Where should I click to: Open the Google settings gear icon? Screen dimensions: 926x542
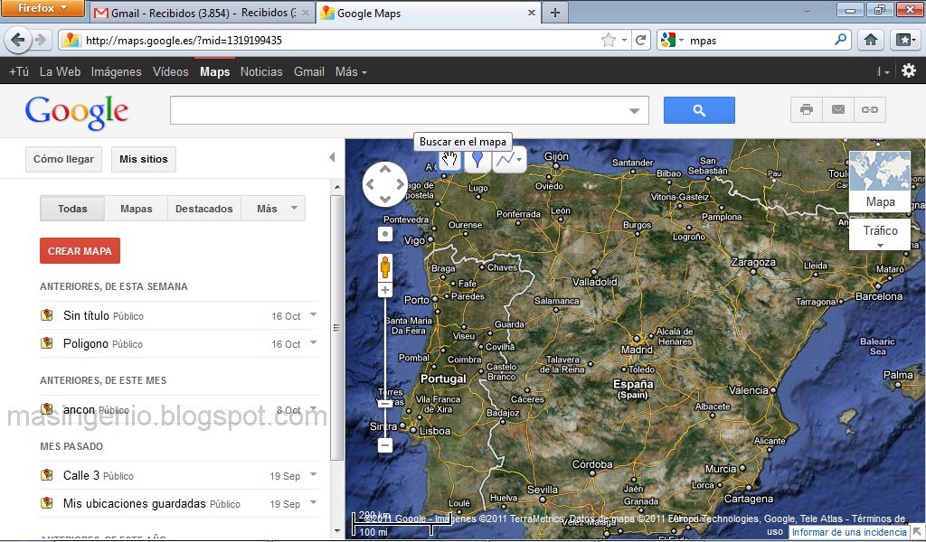(x=908, y=70)
